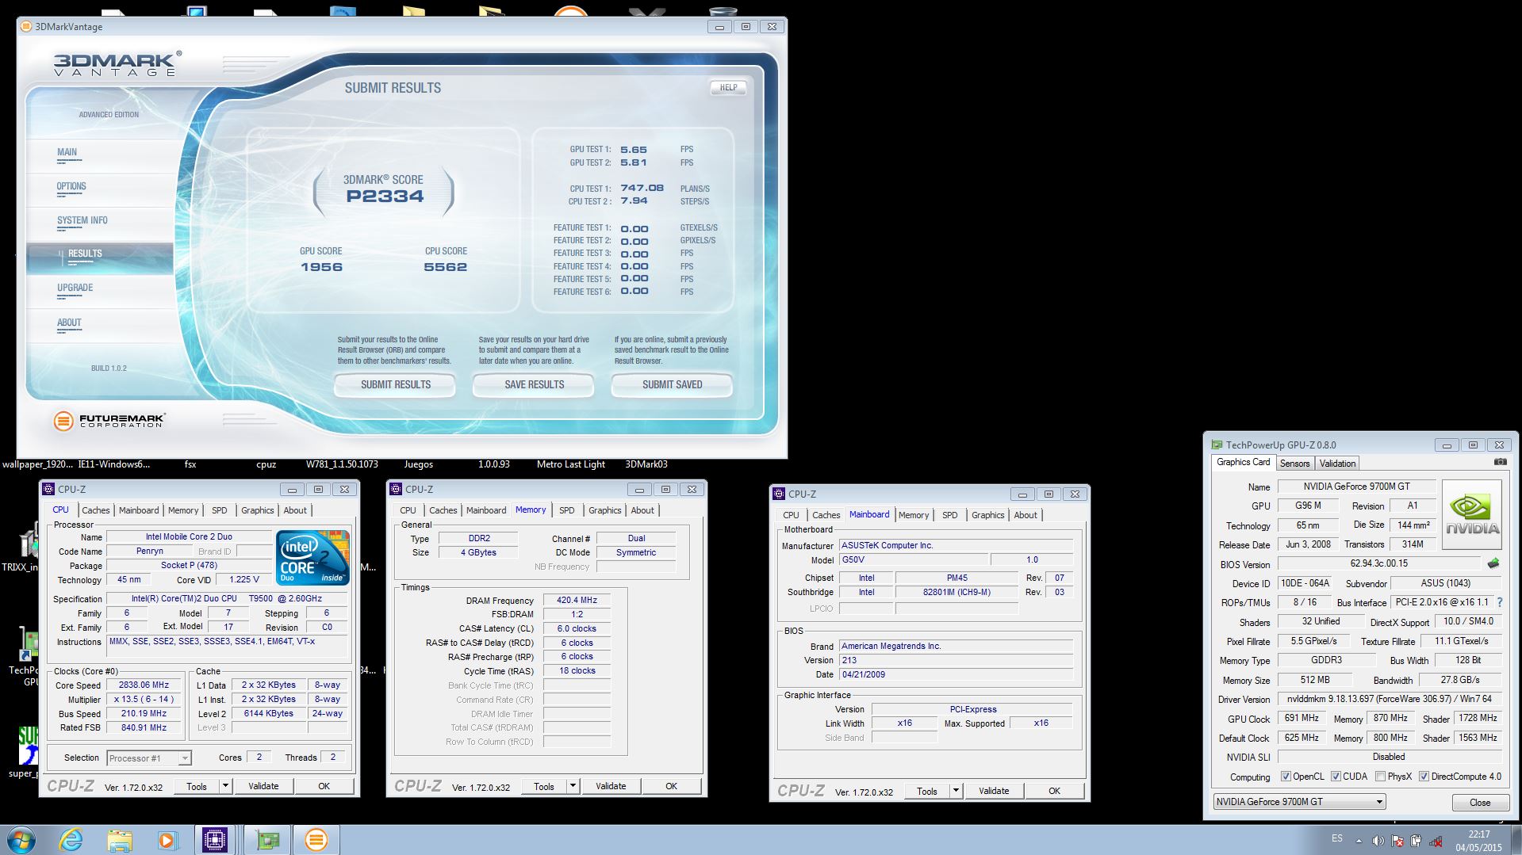Open Graphics tab in the CPU-Z Mainboard window
Viewport: 1522px width, 855px height.
point(988,515)
